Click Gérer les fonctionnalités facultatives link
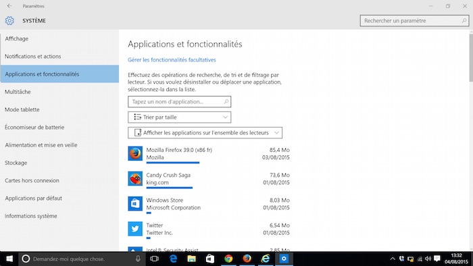Screen dimensions: 473x266 172,60
